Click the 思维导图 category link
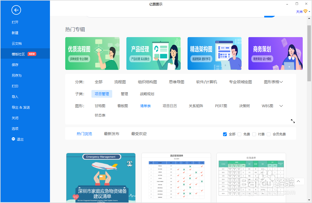The image size is (312, 203). click(x=176, y=82)
